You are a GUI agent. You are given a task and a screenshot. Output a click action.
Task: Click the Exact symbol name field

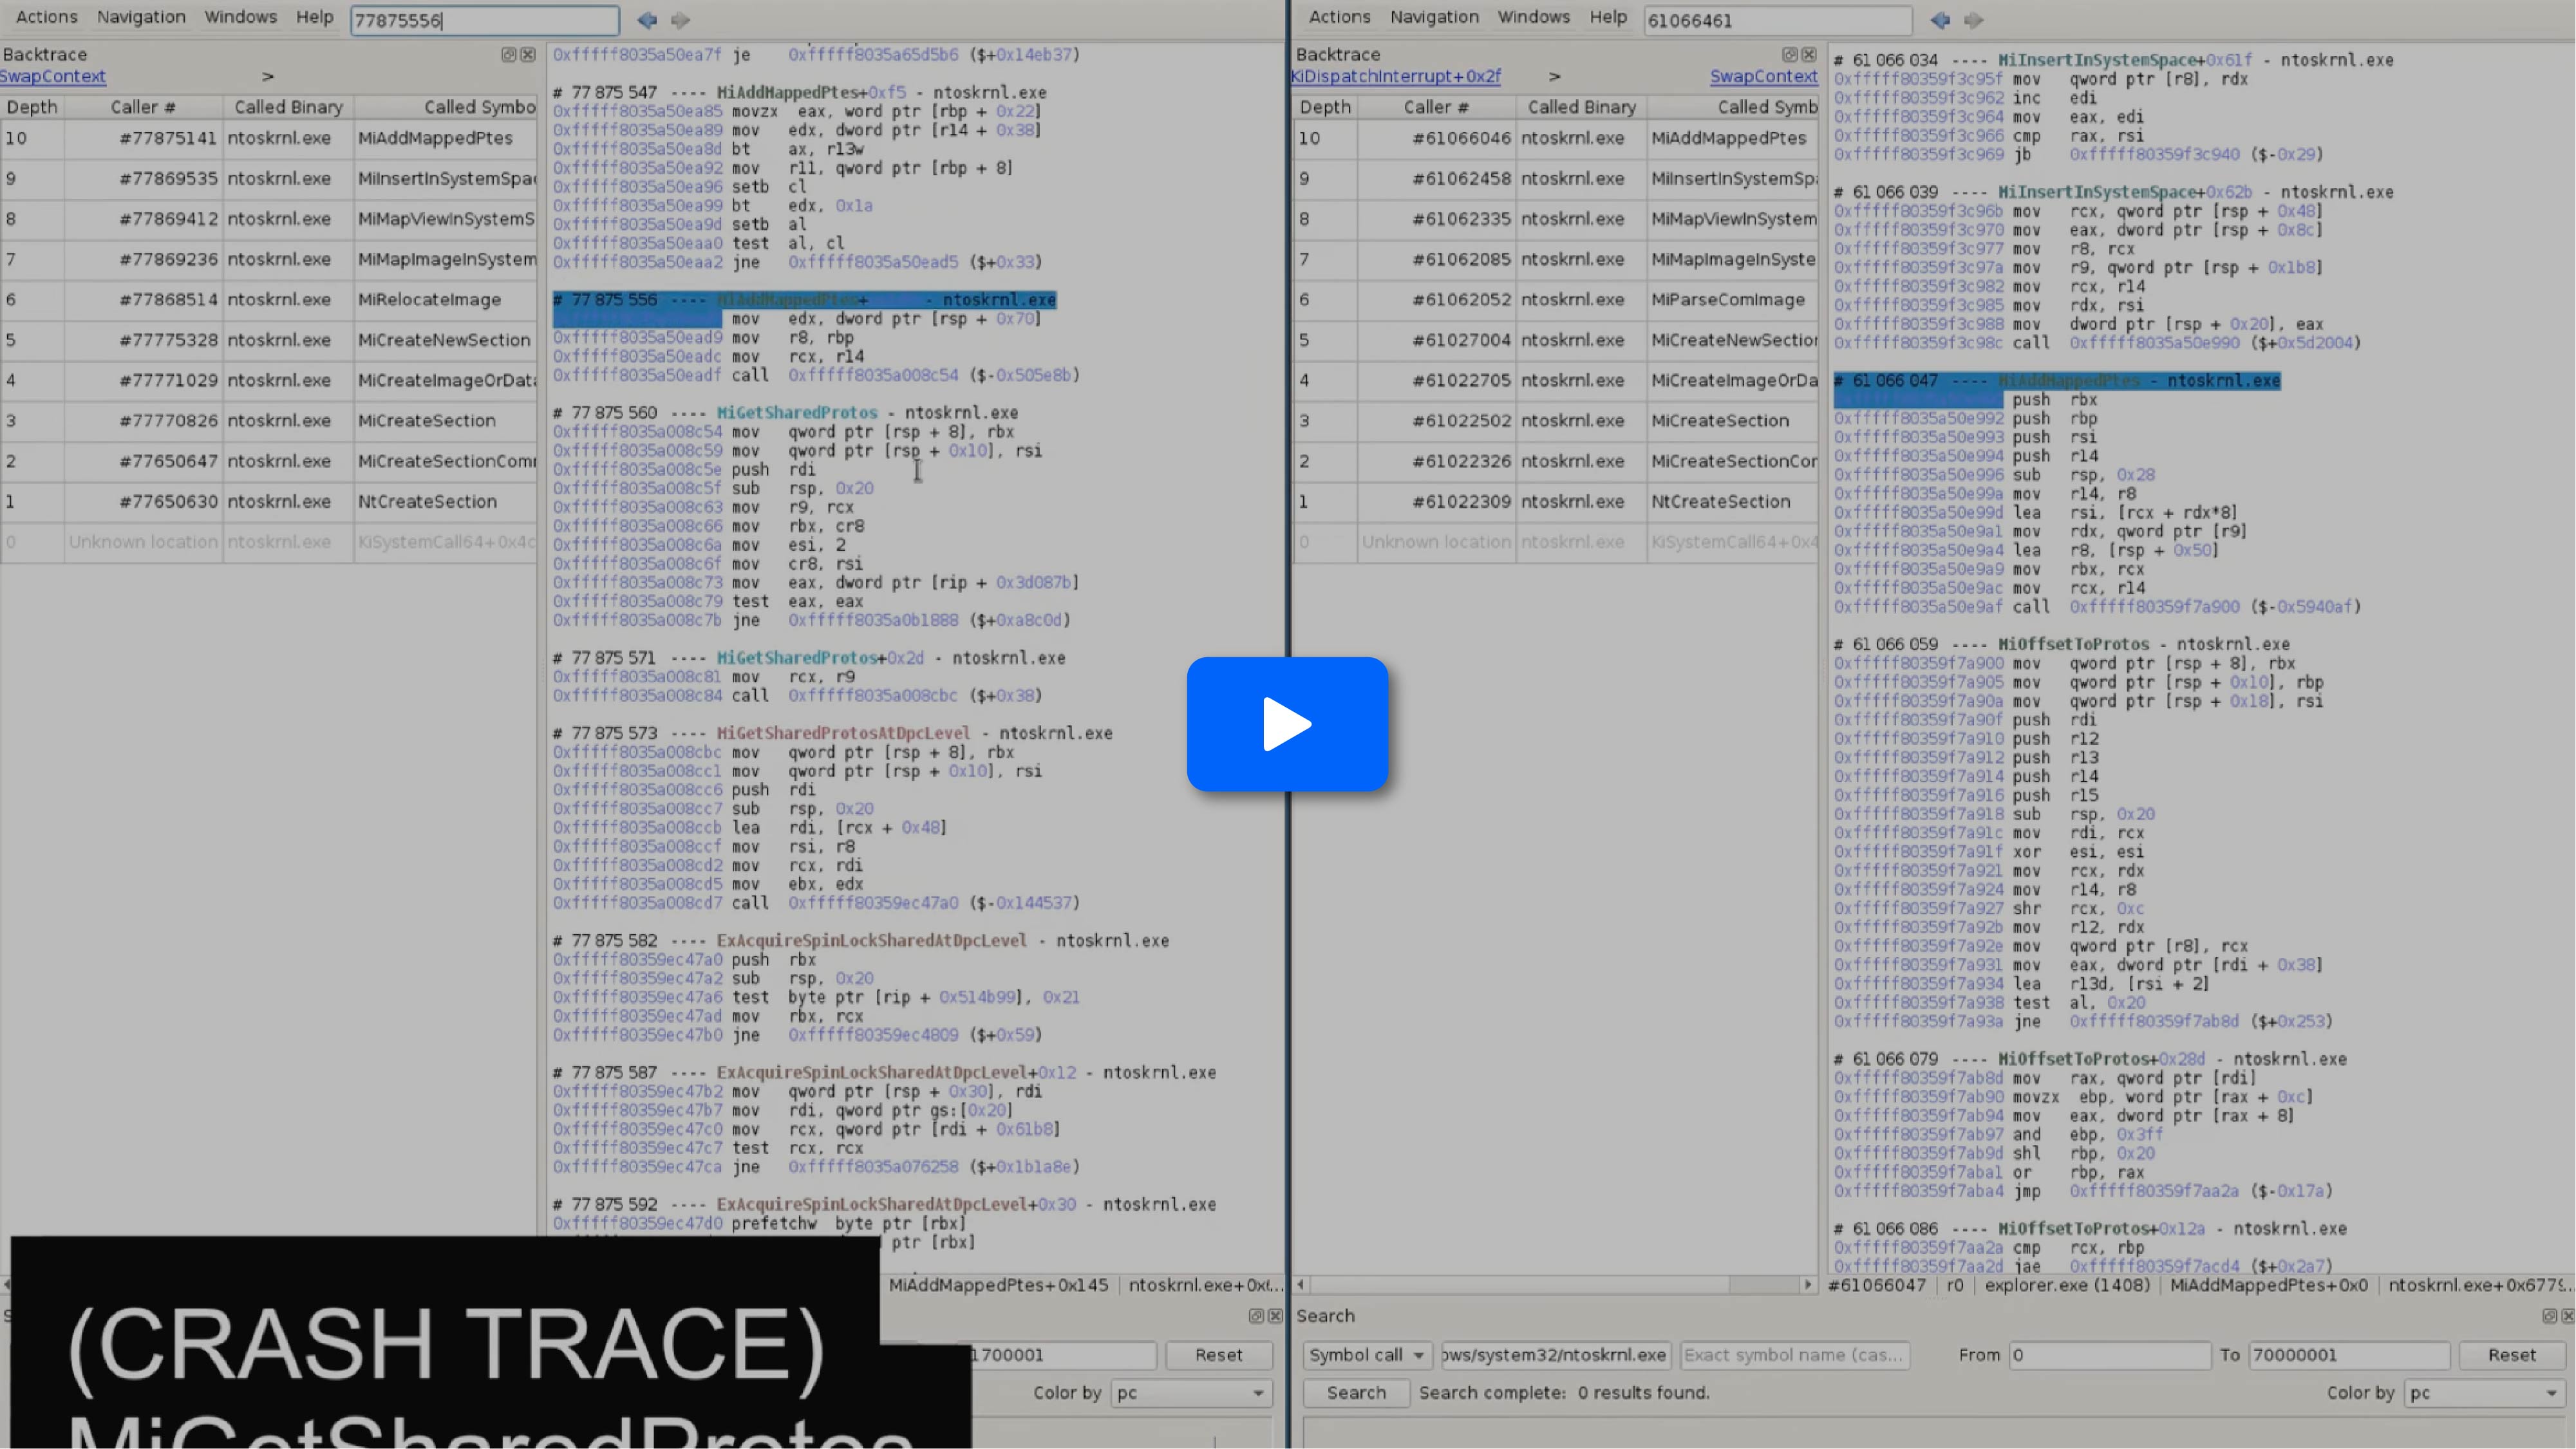pos(1794,1355)
